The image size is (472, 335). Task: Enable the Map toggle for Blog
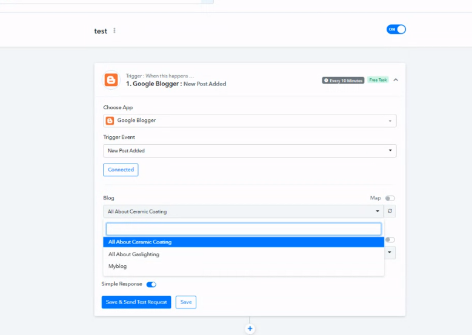[390, 198]
